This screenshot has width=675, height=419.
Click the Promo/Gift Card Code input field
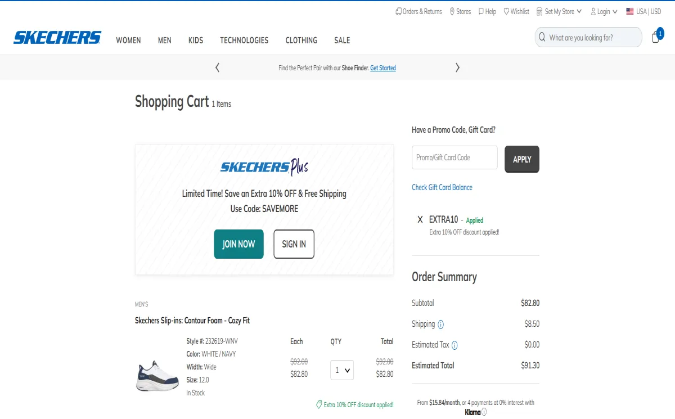(x=454, y=157)
